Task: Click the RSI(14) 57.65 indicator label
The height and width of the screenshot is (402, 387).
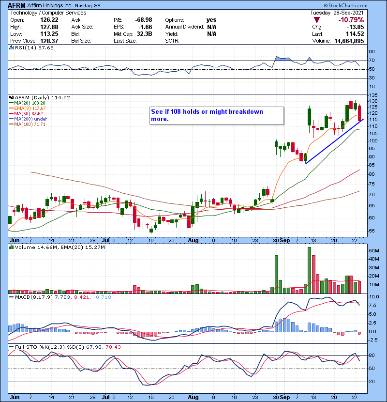Action: click(x=34, y=47)
